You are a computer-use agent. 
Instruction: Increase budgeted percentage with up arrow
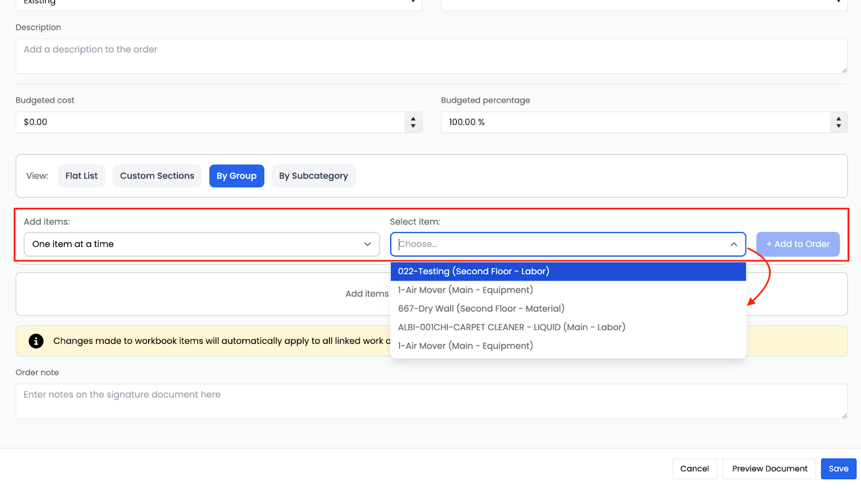click(x=838, y=119)
